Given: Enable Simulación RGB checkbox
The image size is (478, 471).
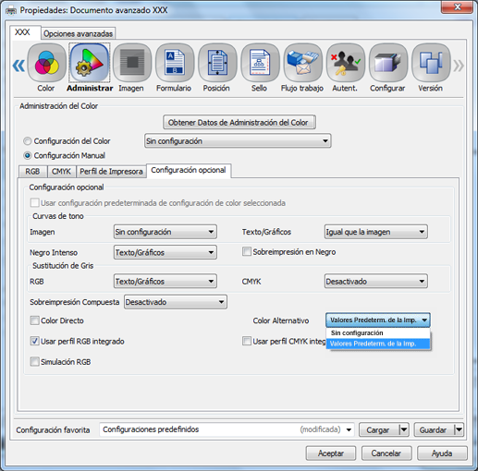Looking at the screenshot, I should [x=34, y=361].
